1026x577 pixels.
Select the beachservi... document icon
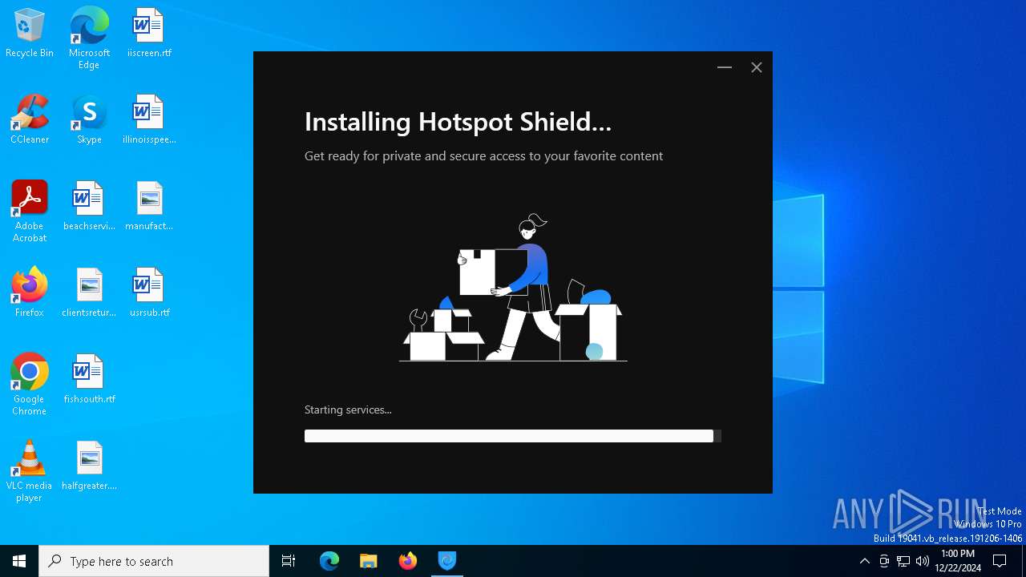point(89,207)
